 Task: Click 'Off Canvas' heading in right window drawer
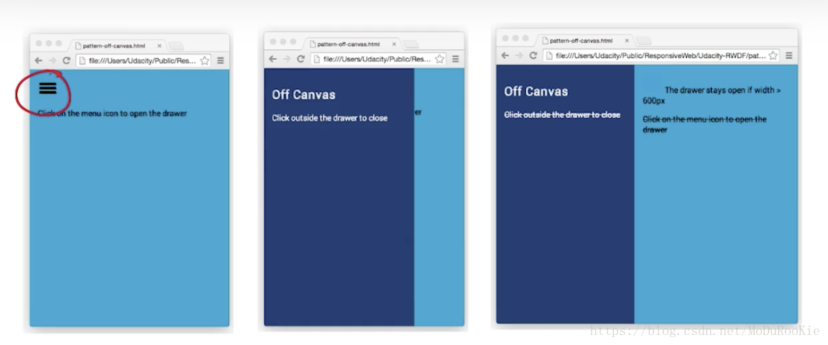point(536,91)
